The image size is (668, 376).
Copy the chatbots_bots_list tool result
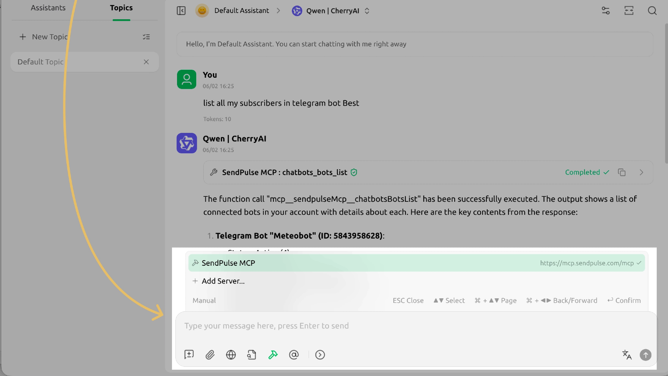coord(622,172)
